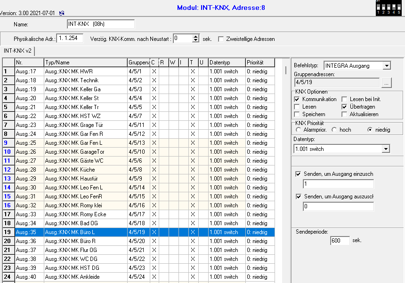
Task: Enable the Zweistellige Adressen checkbox
Action: point(221,39)
